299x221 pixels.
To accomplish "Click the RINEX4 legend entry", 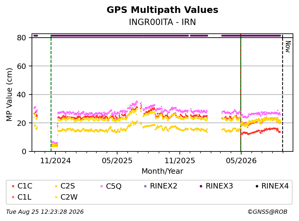I will pyautogui.click(x=272, y=186).
